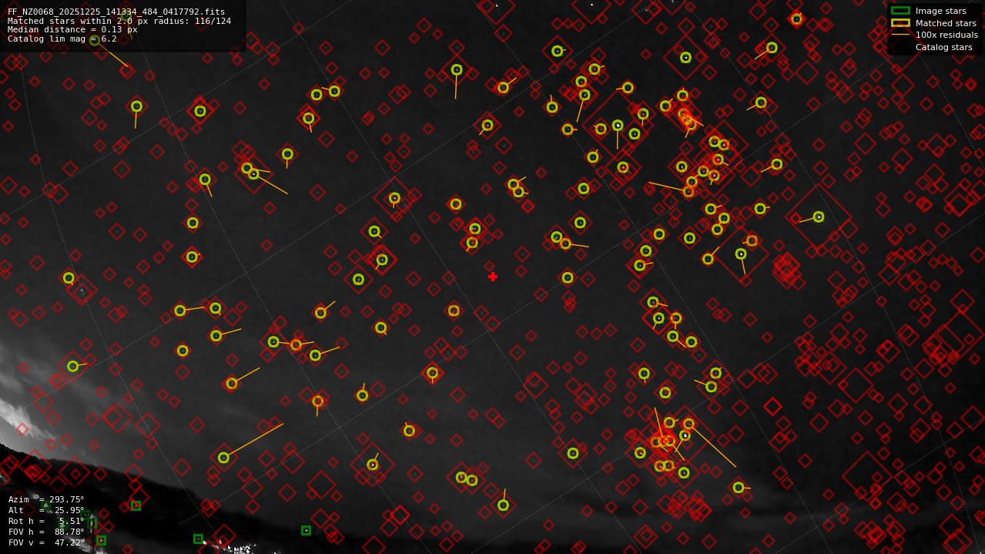Click the 'FOV h = 88.78°' readout
985x554 pixels.
46,532
